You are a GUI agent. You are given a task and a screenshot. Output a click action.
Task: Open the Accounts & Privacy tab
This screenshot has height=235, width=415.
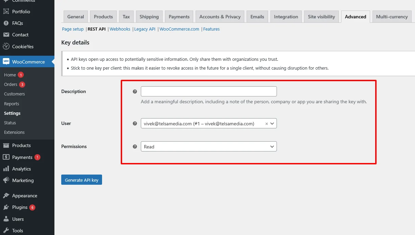pos(220,17)
